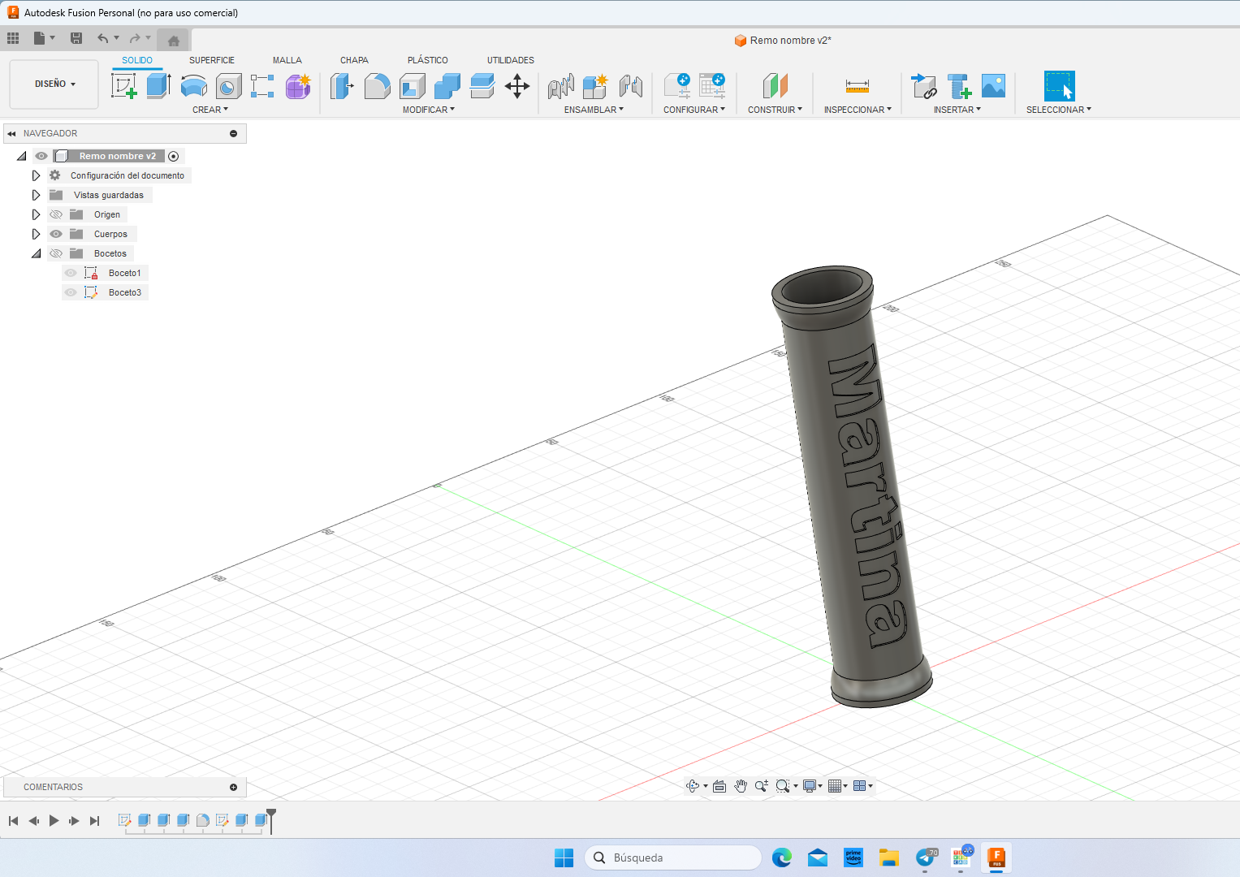Viewport: 1240px width, 877px height.
Task: Toggle the Bocetos folder visibility eye
Action: (56, 253)
